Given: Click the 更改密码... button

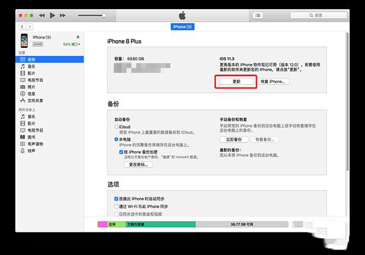Looking at the screenshot, I should (x=139, y=165).
